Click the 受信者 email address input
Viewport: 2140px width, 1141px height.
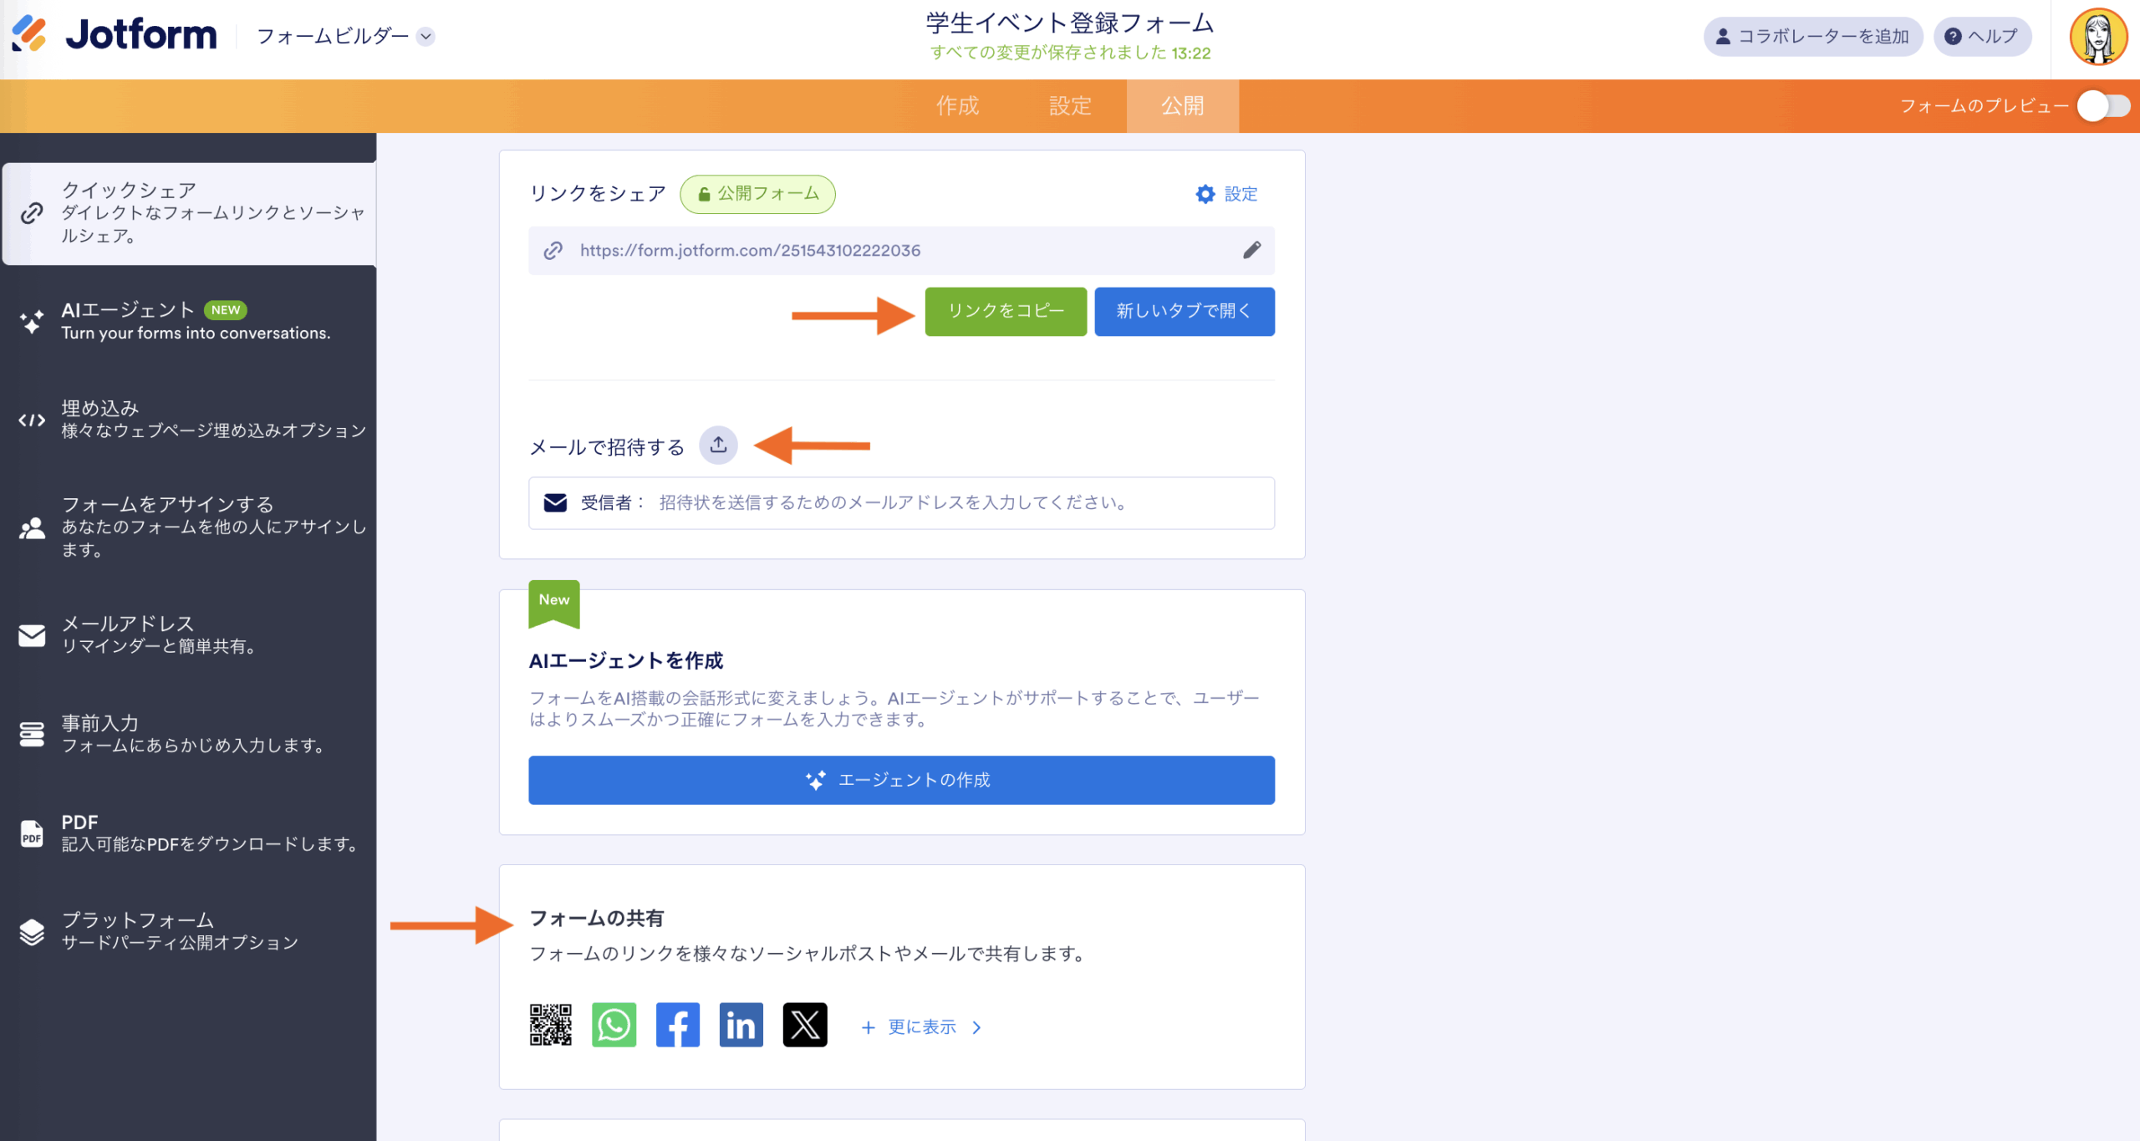coord(901,503)
